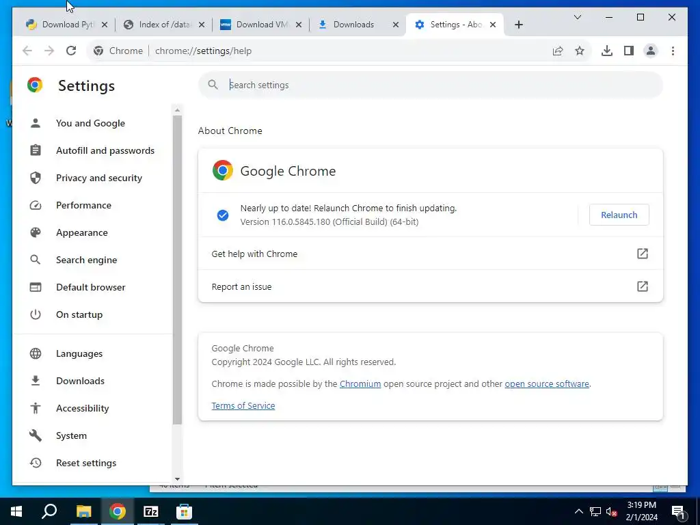Go forward to next page
The image size is (700, 525).
[x=49, y=51]
